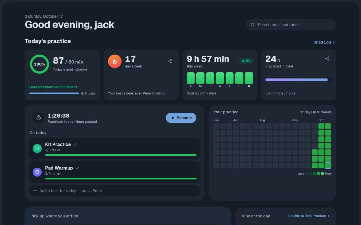Click the plus icon to add task
The height and width of the screenshot is (225, 361).
(35, 191)
